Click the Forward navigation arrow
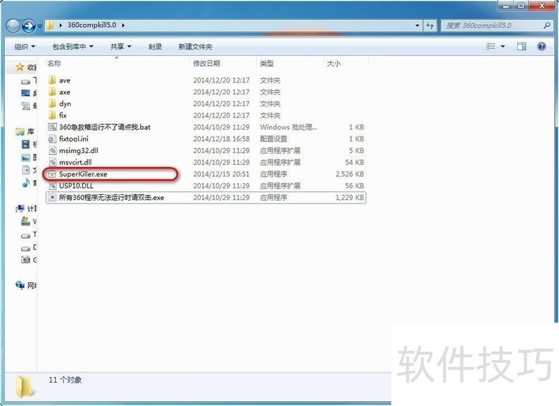This screenshot has width=559, height=406. 29,26
